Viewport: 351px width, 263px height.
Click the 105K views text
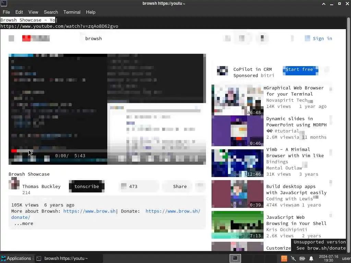[x=25, y=205]
